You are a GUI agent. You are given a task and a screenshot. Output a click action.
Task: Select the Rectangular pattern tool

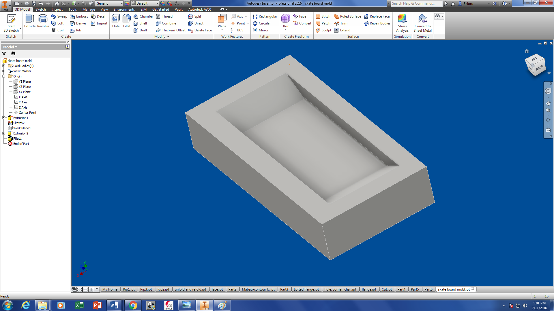[265, 16]
